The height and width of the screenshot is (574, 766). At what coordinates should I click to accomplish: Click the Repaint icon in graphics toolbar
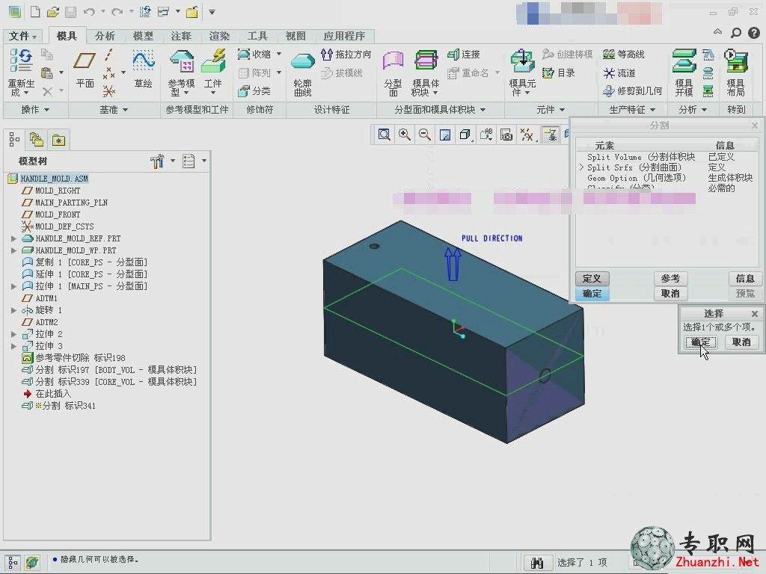point(445,135)
